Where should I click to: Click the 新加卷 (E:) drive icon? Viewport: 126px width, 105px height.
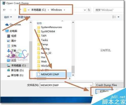(x=9, y=76)
